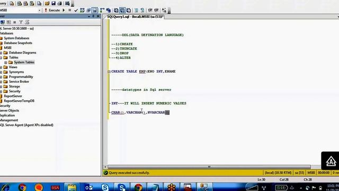Image resolution: width=339 pixels, height=191 pixels.
Task: Select the Database Snapshots folder
Action: [18, 43]
